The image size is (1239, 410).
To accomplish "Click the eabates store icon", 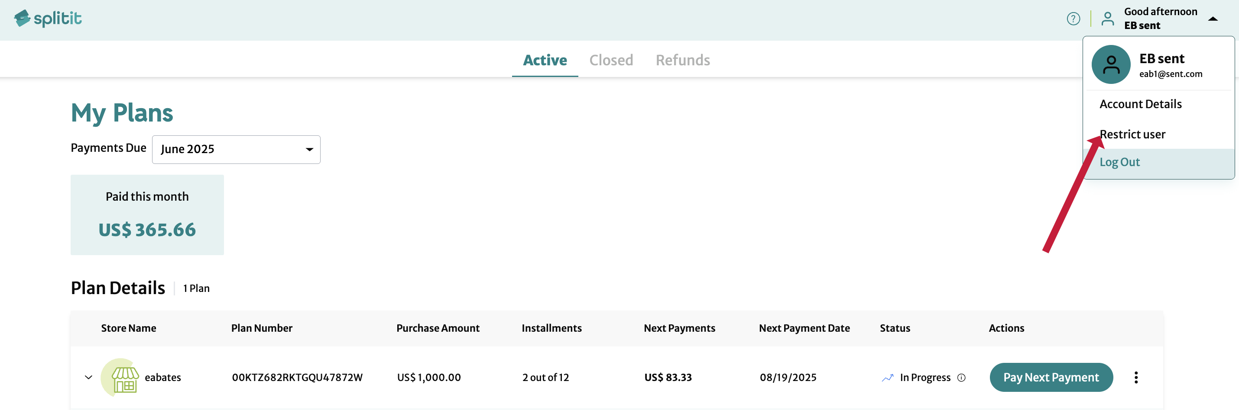I will coord(120,377).
